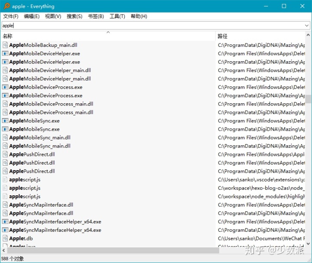The image size is (312, 263).
Task: Click the C:\workspace\node_modules\highligh path cell
Action: 261,196
